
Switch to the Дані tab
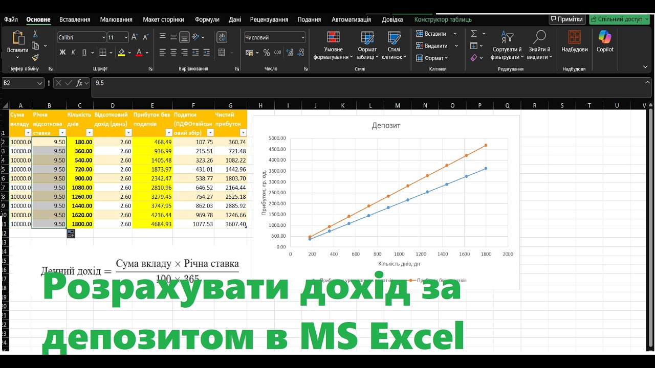pyautogui.click(x=235, y=19)
